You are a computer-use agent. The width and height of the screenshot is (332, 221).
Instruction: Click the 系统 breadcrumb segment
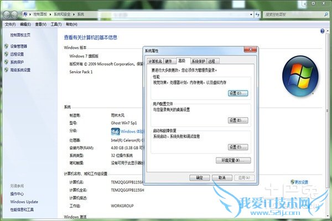pyautogui.click(x=80, y=14)
